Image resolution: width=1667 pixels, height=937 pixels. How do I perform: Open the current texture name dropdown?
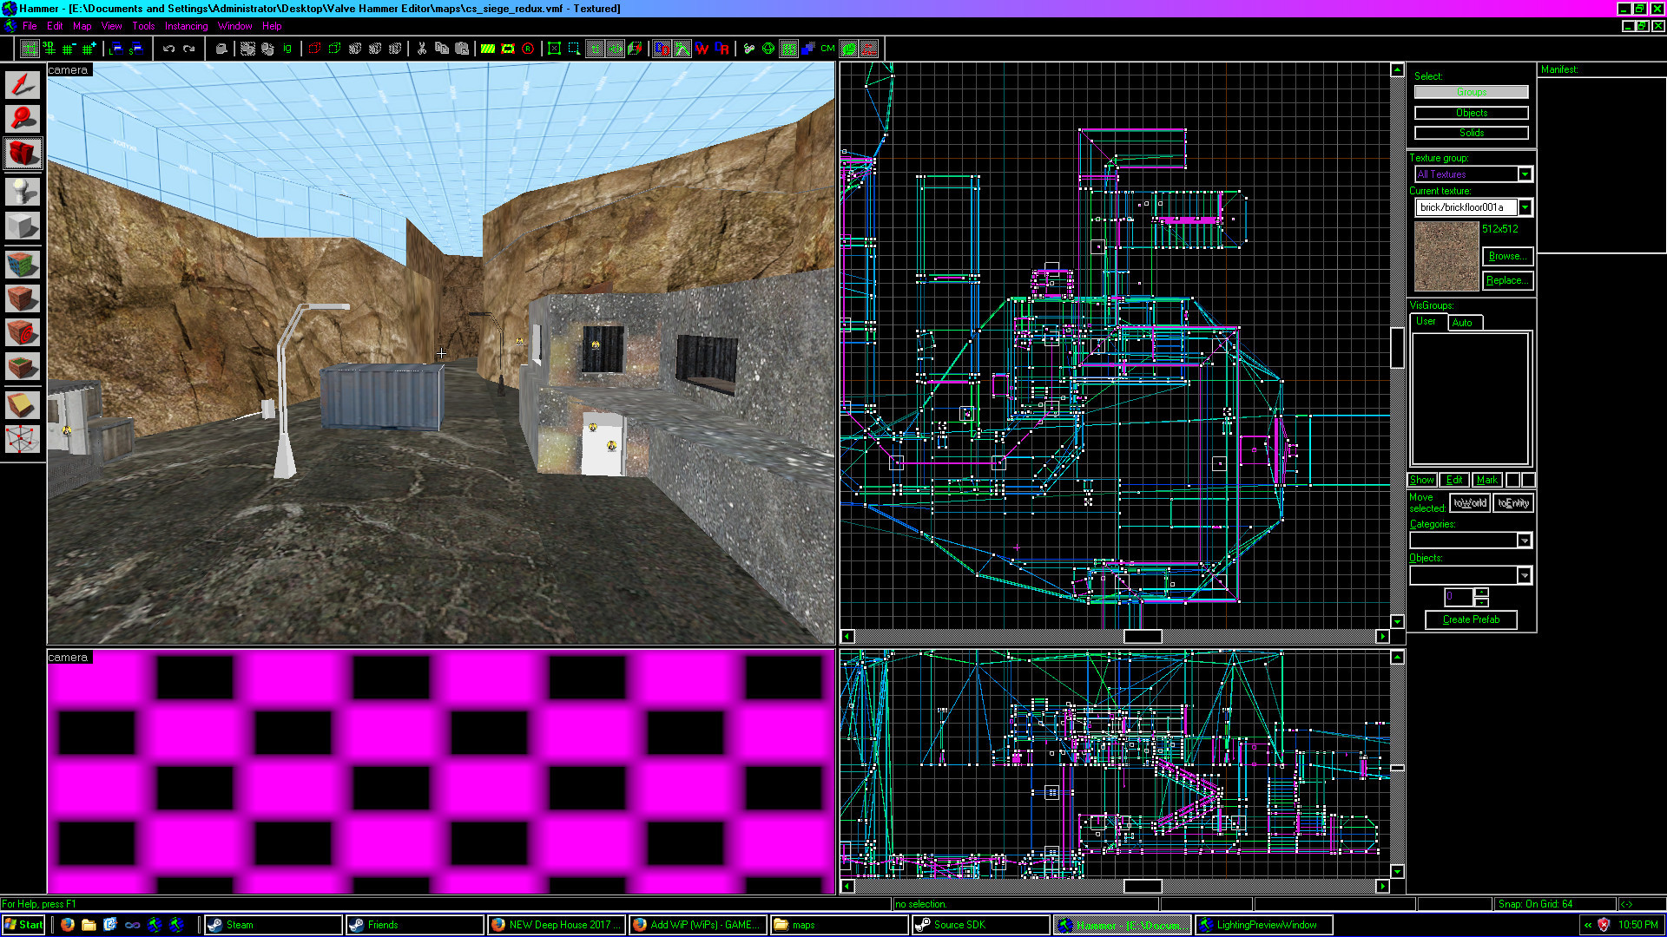tap(1525, 206)
